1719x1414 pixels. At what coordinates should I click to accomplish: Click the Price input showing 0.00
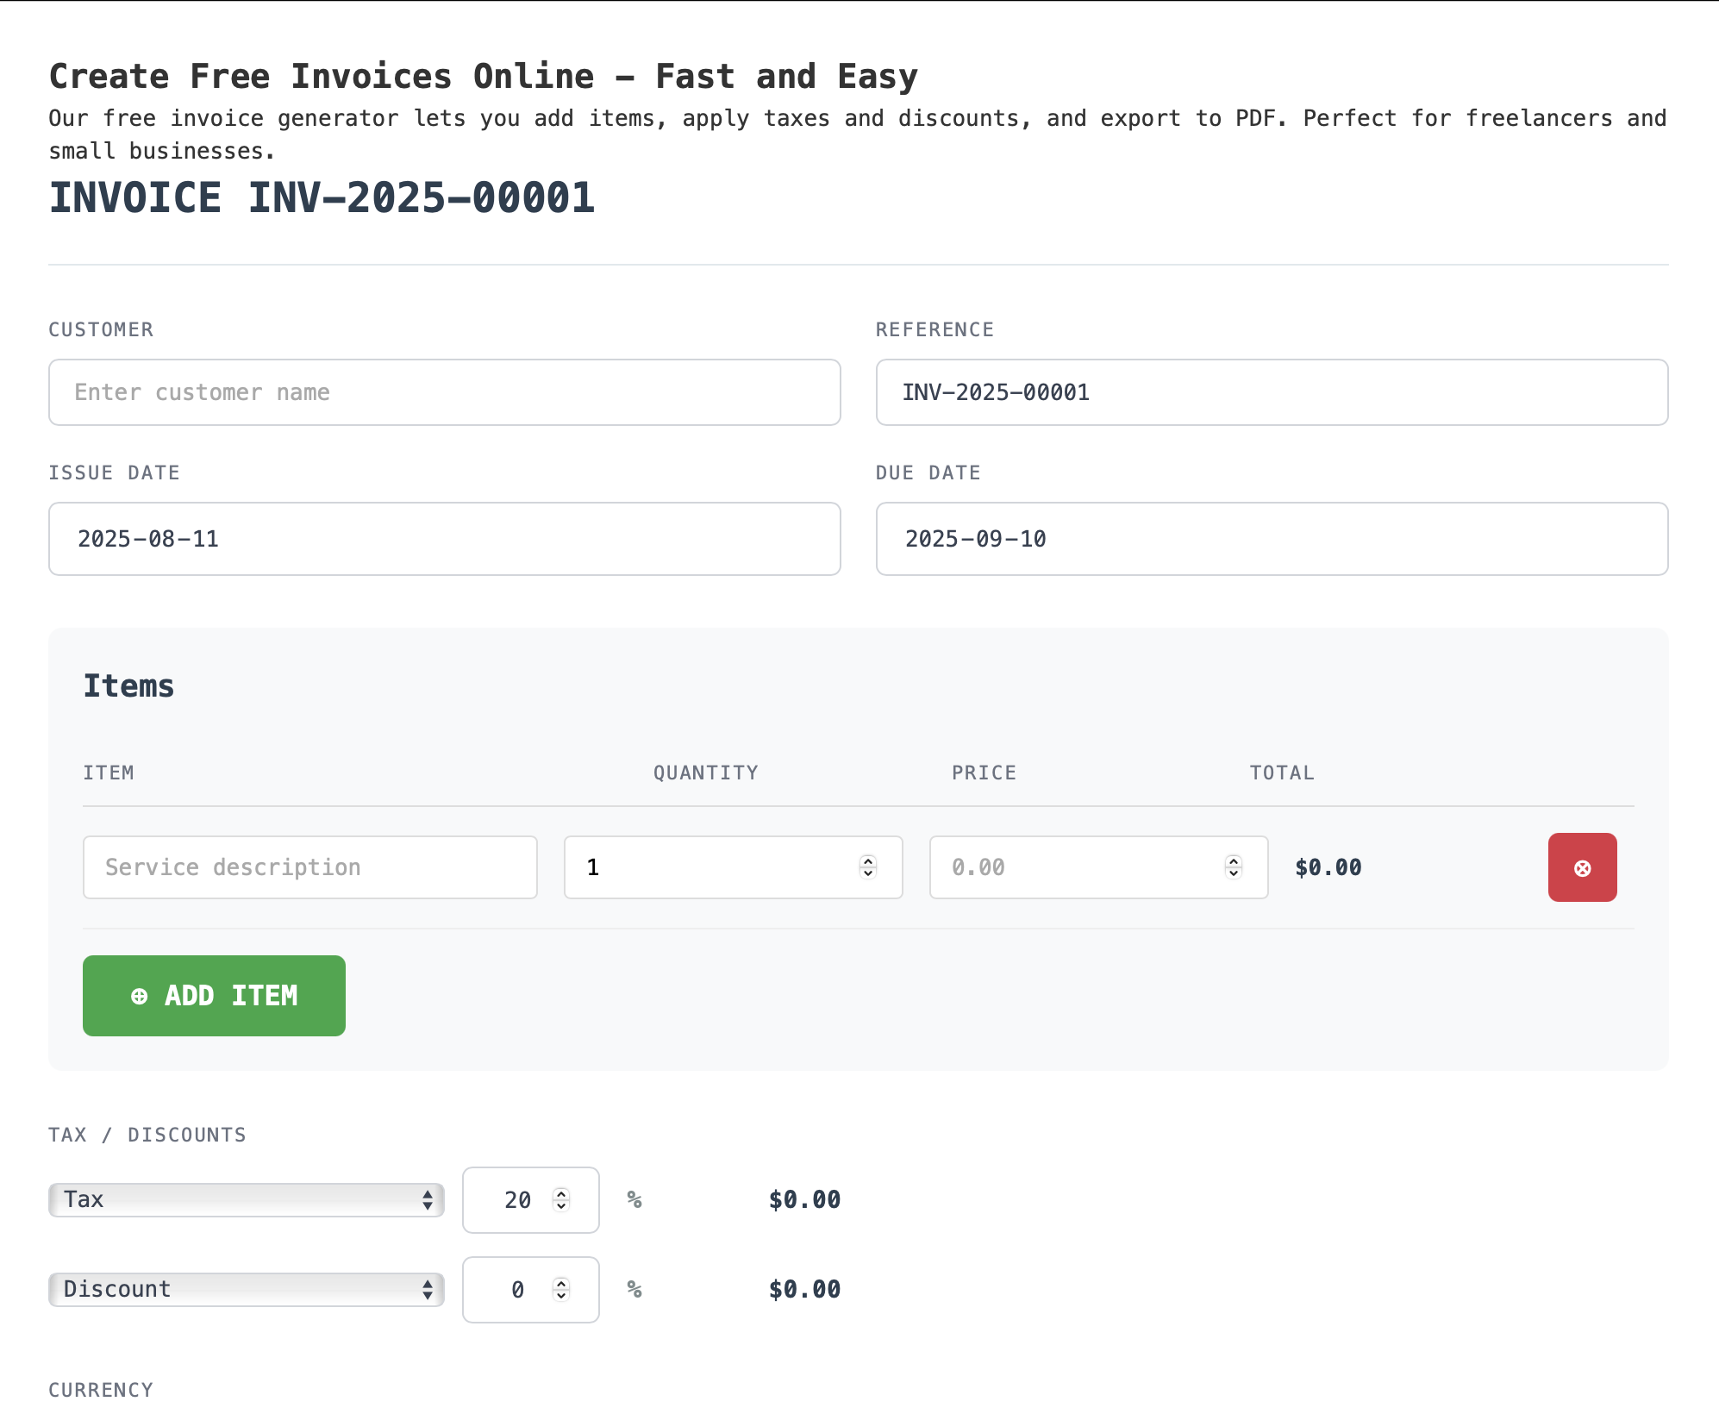1099,867
